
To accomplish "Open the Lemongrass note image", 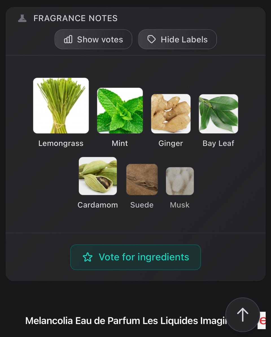I will pos(61,105).
